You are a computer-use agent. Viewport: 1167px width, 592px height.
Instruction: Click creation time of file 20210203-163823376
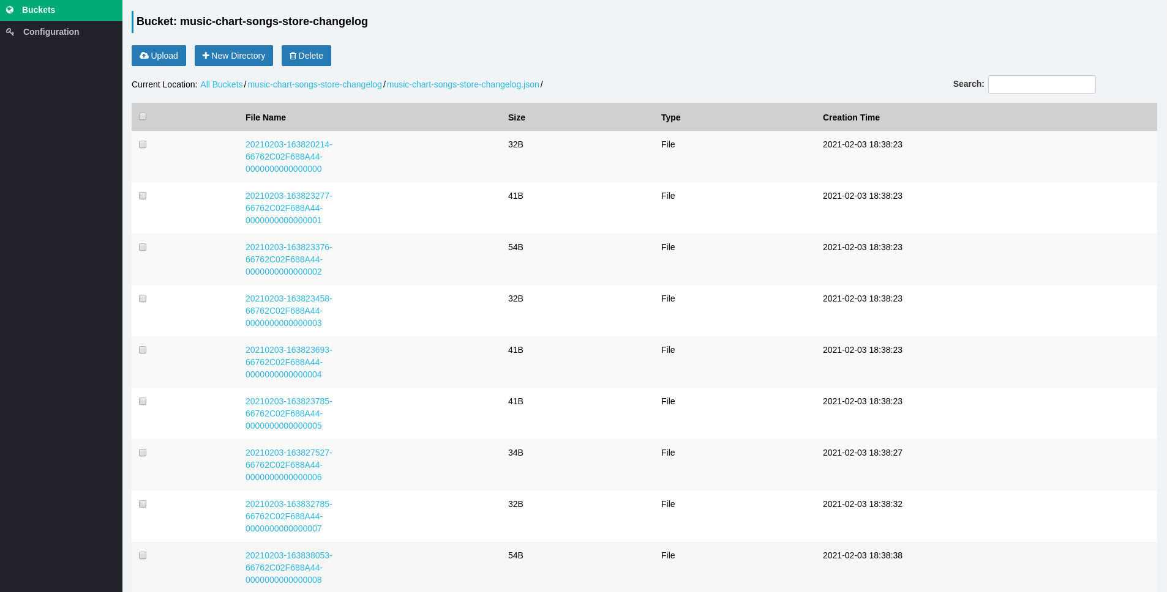[x=863, y=247]
